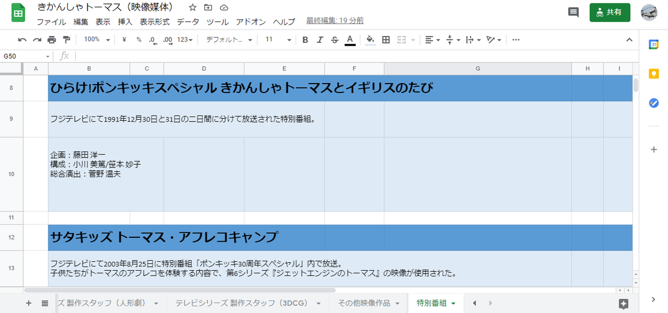Star this spreadsheet document

[193, 8]
